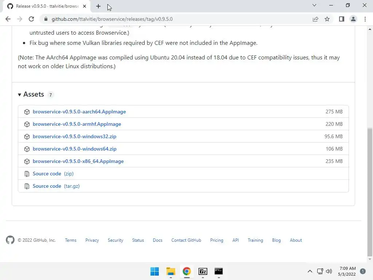Open the Terms footer link

pyautogui.click(x=71, y=240)
